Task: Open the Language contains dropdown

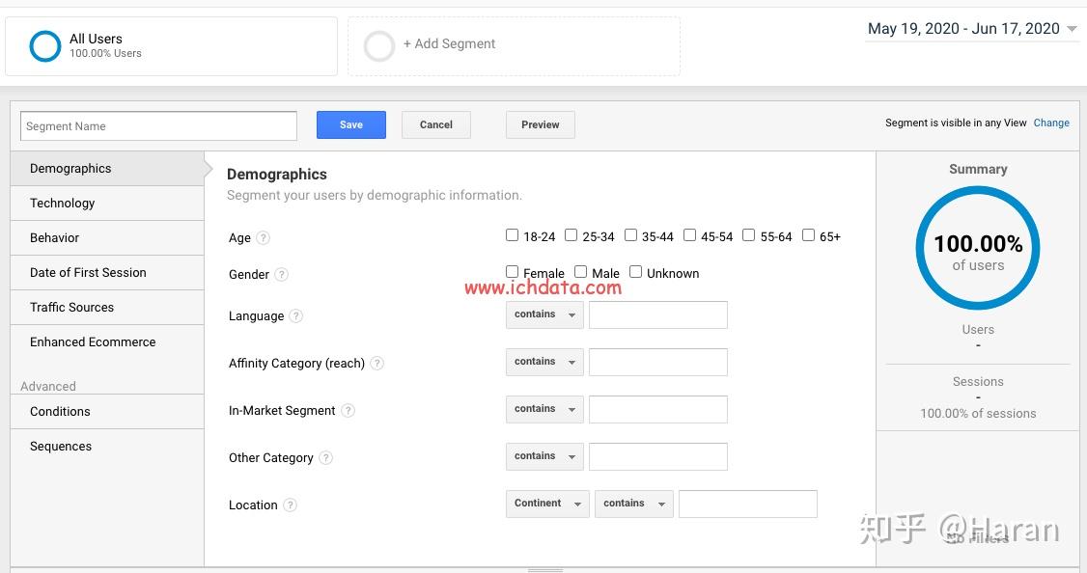Action: click(544, 314)
